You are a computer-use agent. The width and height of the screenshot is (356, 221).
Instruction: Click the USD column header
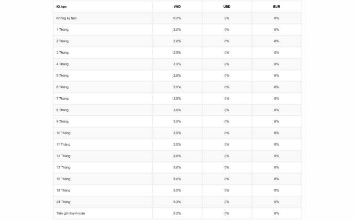tap(227, 7)
